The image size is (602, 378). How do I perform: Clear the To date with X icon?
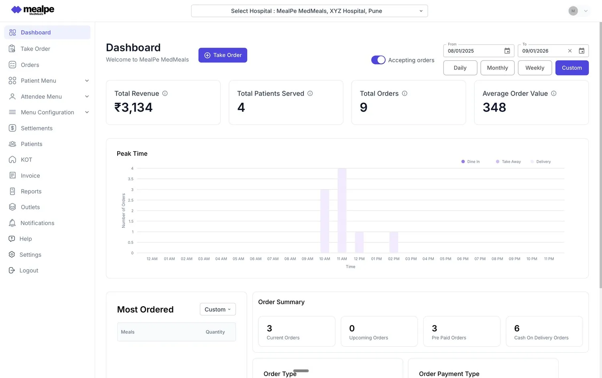(x=570, y=51)
